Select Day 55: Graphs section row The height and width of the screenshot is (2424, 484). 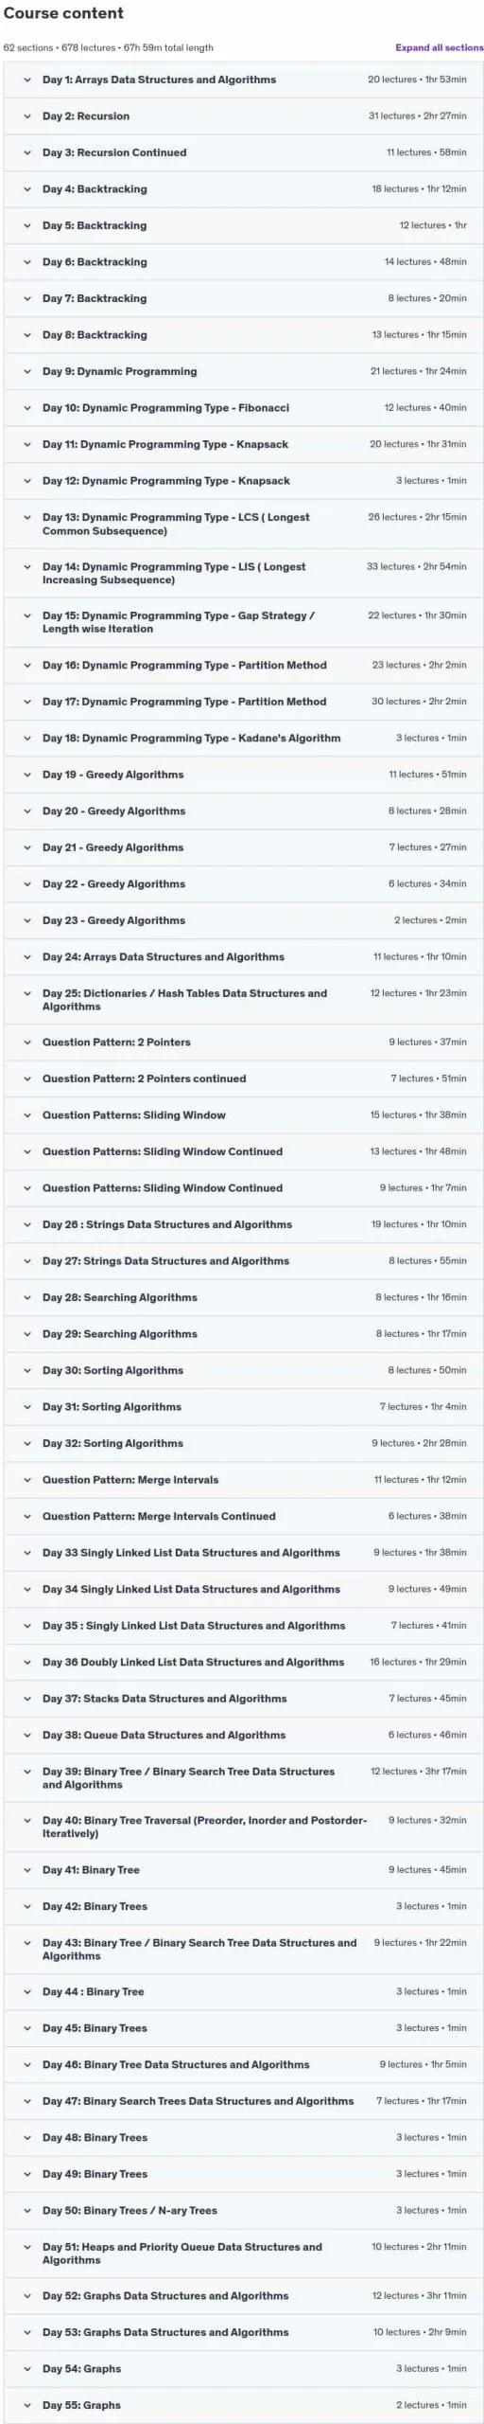[x=243, y=2405]
